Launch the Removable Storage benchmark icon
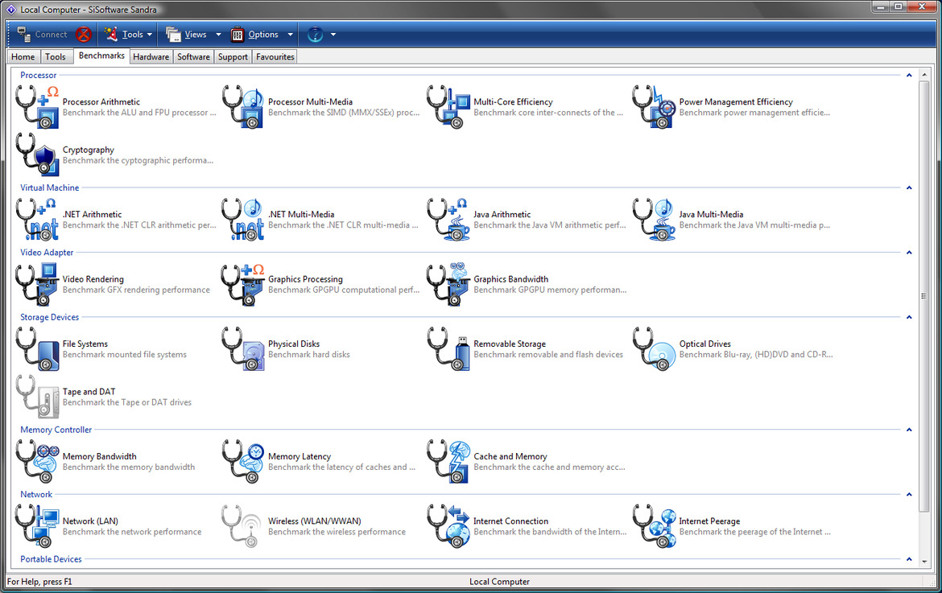Image resolution: width=942 pixels, height=593 pixels. pyautogui.click(x=448, y=348)
